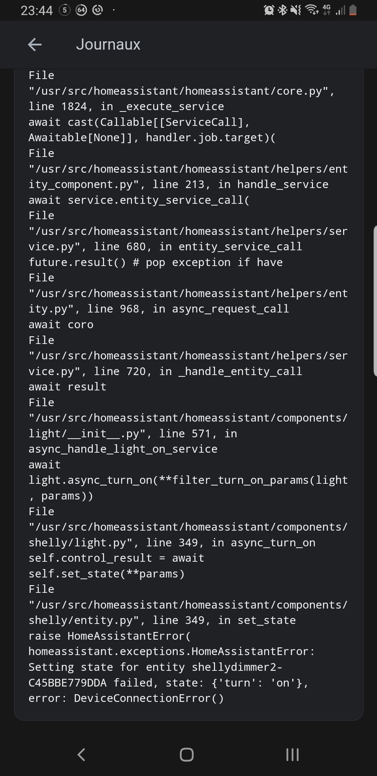Viewport: 377px width, 776px height.
Task: Tap the Bluetooth status icon
Action: [283, 10]
